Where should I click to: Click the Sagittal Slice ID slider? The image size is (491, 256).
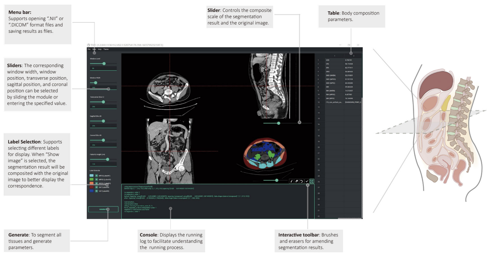[103, 121]
